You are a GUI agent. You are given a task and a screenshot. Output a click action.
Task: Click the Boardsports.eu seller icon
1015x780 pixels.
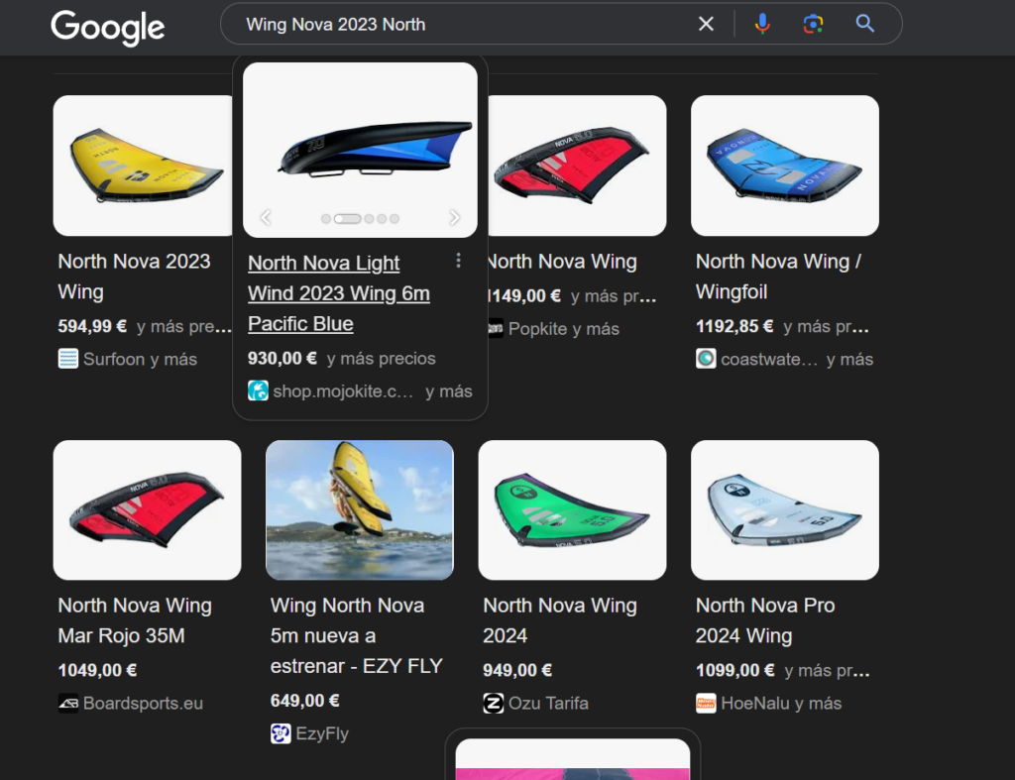(68, 703)
